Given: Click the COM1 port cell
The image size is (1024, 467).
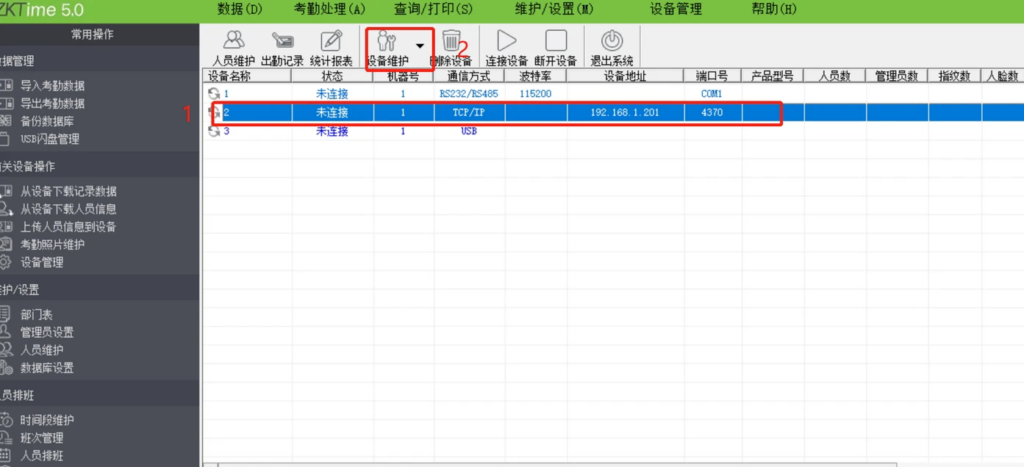Looking at the screenshot, I should coord(712,94).
